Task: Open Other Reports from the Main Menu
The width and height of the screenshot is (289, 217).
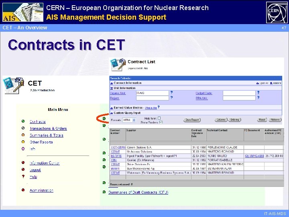Action: coord(41,142)
